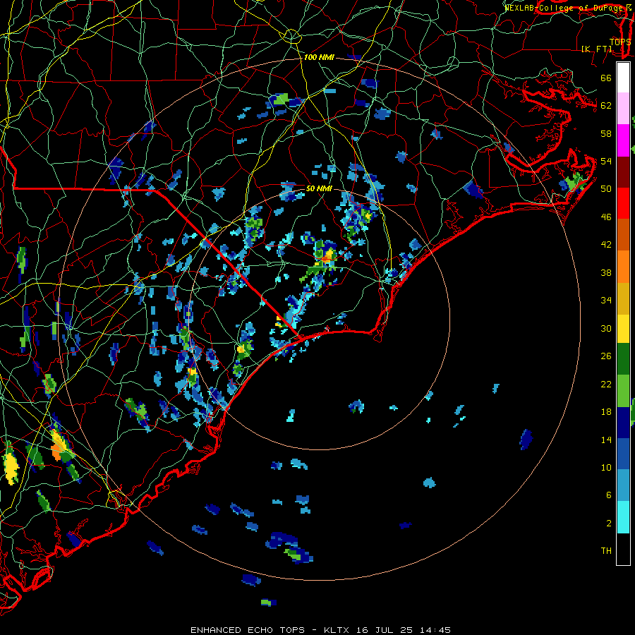Click the bright yellow legend swatch

(623, 329)
